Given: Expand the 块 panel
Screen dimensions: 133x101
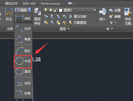Looking at the screenshot, I should (110, 29).
